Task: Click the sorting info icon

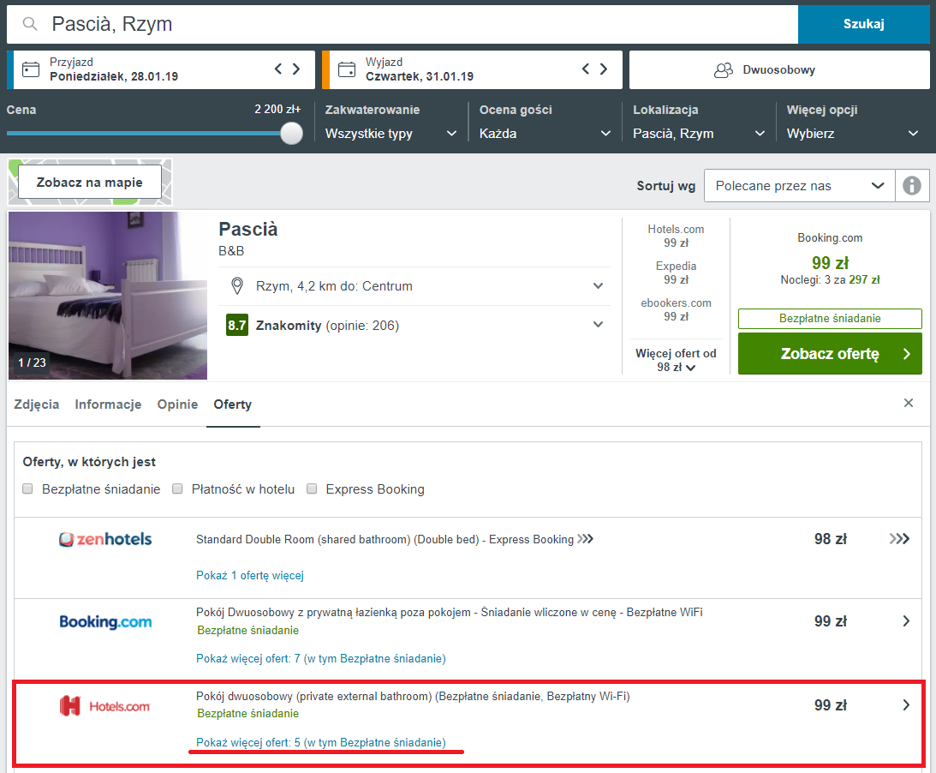Action: (x=911, y=186)
